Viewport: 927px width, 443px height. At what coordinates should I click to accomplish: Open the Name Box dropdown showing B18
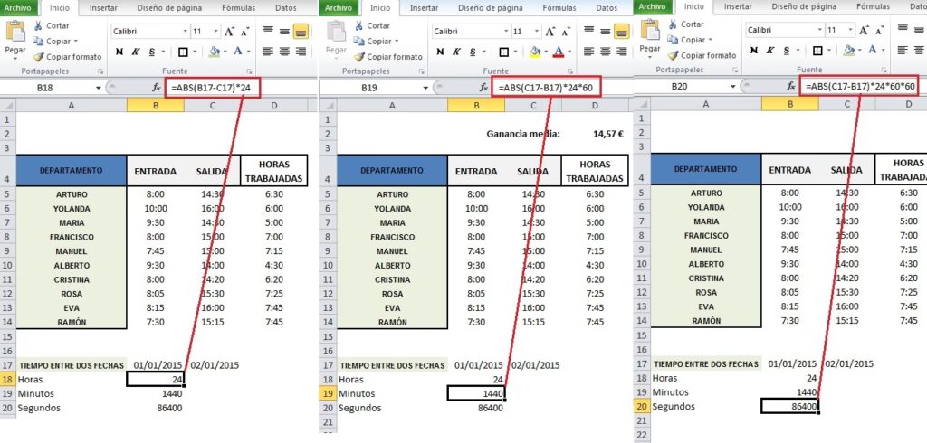point(98,88)
